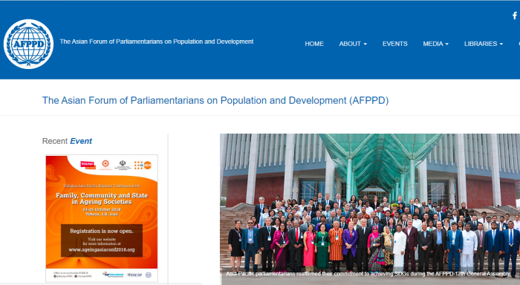Expand the LIBRARIES dropdown menu
The image size is (520, 285).
click(x=483, y=44)
